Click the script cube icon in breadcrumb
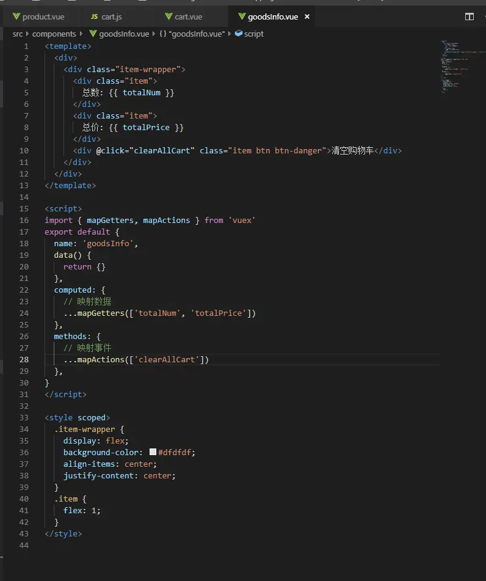 coord(239,34)
